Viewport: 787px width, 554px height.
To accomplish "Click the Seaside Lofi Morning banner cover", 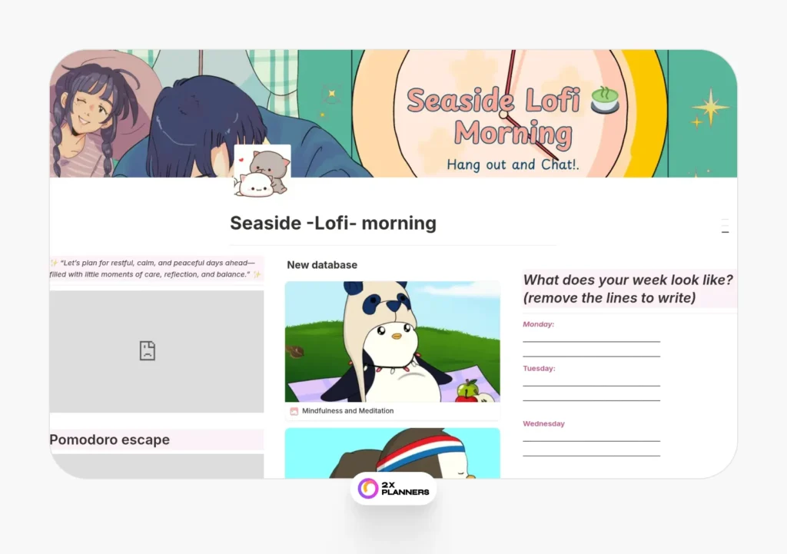I will click(x=393, y=114).
